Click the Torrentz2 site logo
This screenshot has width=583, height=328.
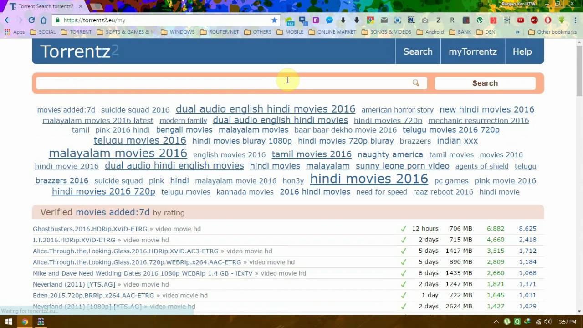(x=79, y=51)
